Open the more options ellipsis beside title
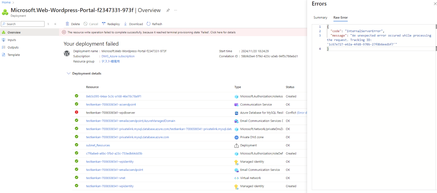Viewport: 437px width, 193px height. 176,10
